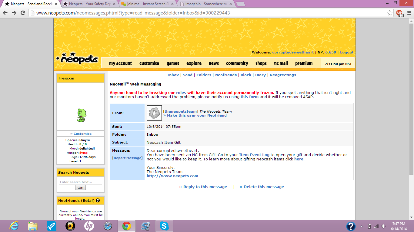414x232 pixels.
Task: Open the S-logo app in the taskbar
Action: pyautogui.click(x=145, y=226)
